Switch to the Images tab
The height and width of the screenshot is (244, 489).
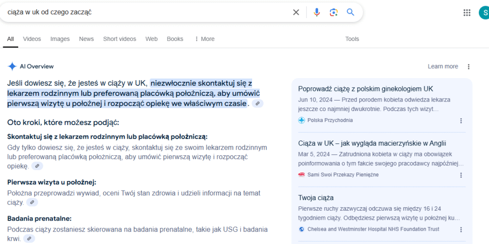tap(60, 39)
